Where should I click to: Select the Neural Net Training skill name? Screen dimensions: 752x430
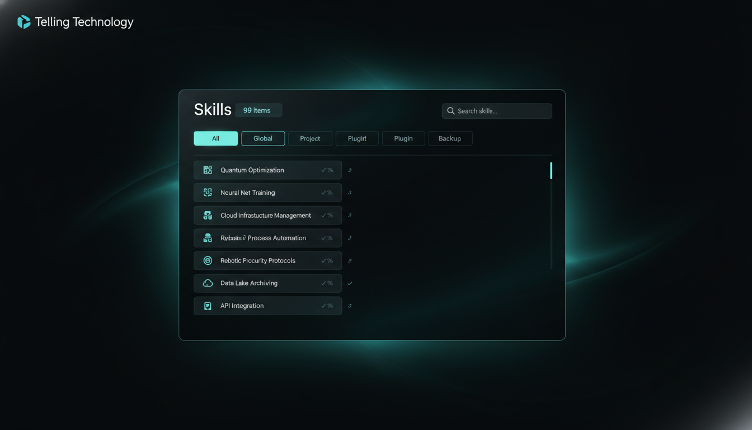coord(248,193)
